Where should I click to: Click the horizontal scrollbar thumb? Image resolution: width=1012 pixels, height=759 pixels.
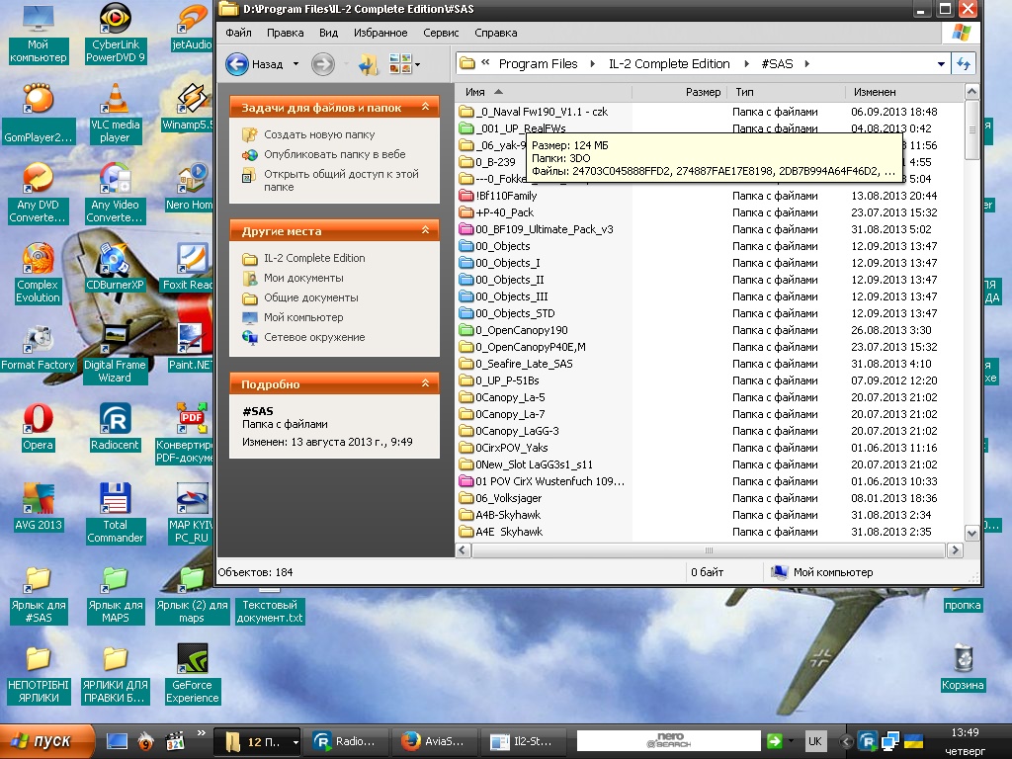pos(709,550)
